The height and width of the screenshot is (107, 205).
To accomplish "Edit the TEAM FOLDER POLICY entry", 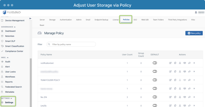I will pyautogui.click(x=170, y=80).
